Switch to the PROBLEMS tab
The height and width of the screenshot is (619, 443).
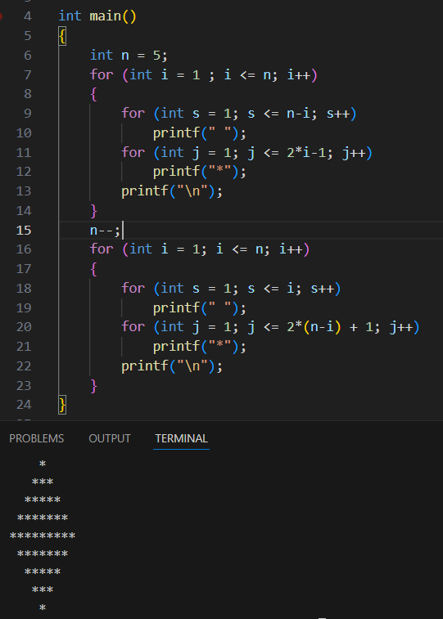coord(36,438)
